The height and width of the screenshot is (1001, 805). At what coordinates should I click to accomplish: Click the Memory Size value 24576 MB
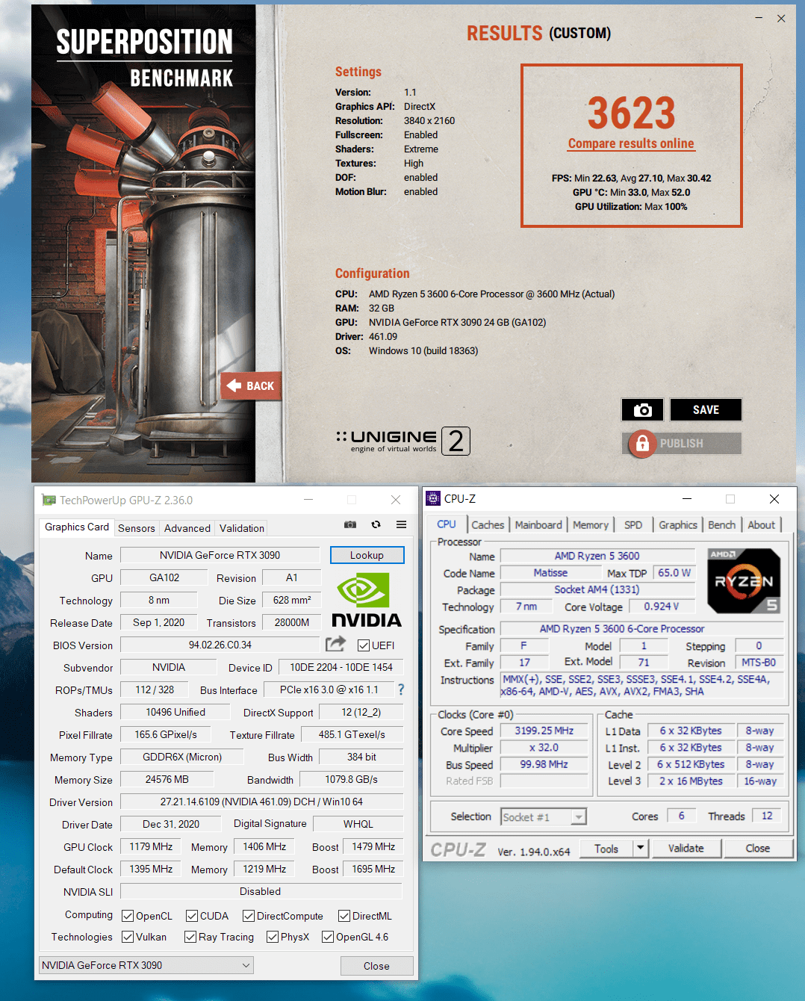[x=167, y=779]
